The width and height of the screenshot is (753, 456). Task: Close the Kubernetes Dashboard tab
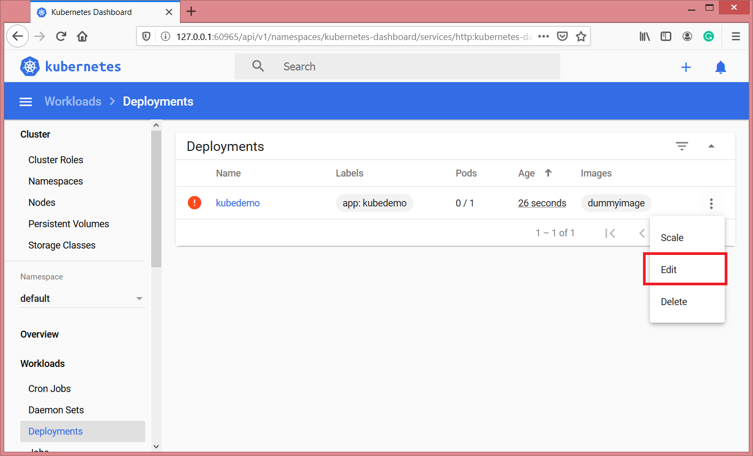[169, 12]
